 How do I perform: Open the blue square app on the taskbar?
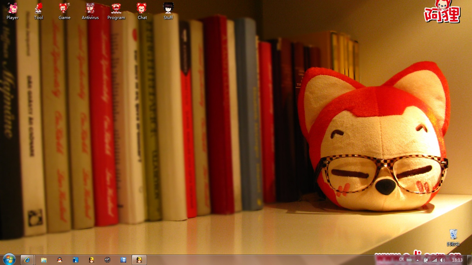click(76, 260)
